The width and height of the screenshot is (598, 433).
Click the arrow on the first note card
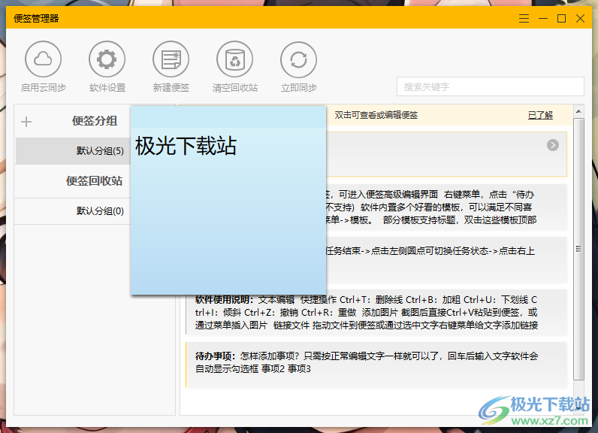[x=553, y=145]
